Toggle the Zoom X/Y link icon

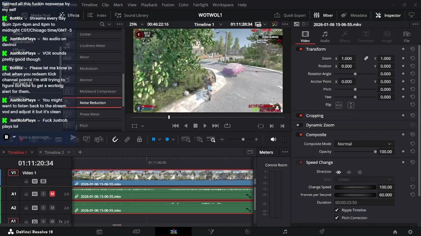pyautogui.click(x=366, y=58)
